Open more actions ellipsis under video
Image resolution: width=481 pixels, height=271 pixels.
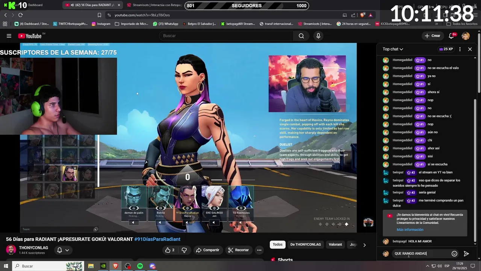tap(259, 250)
